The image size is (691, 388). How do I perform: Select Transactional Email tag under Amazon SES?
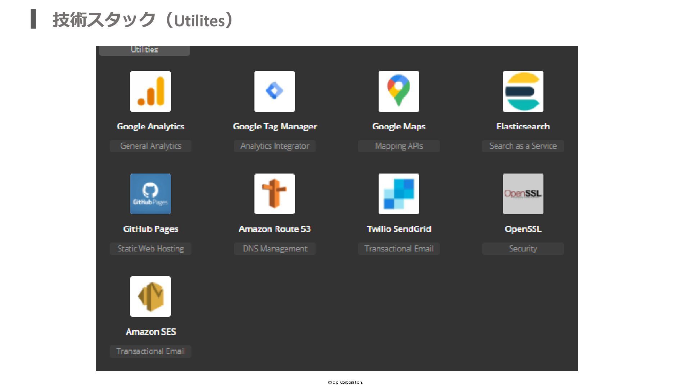click(150, 352)
